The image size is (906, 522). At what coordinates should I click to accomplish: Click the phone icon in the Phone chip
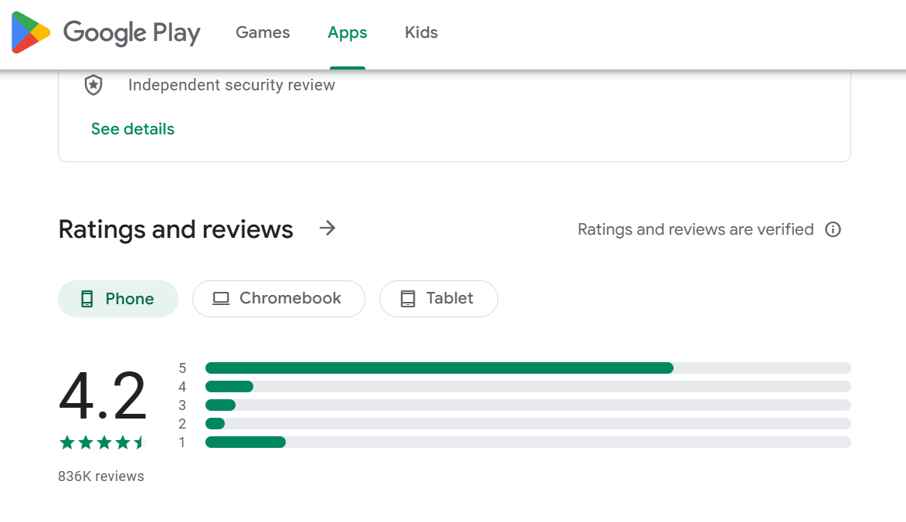(x=87, y=299)
